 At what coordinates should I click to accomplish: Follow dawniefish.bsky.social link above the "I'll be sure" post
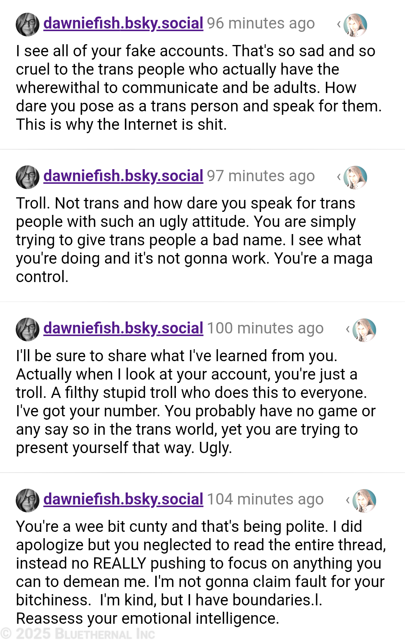click(x=123, y=328)
